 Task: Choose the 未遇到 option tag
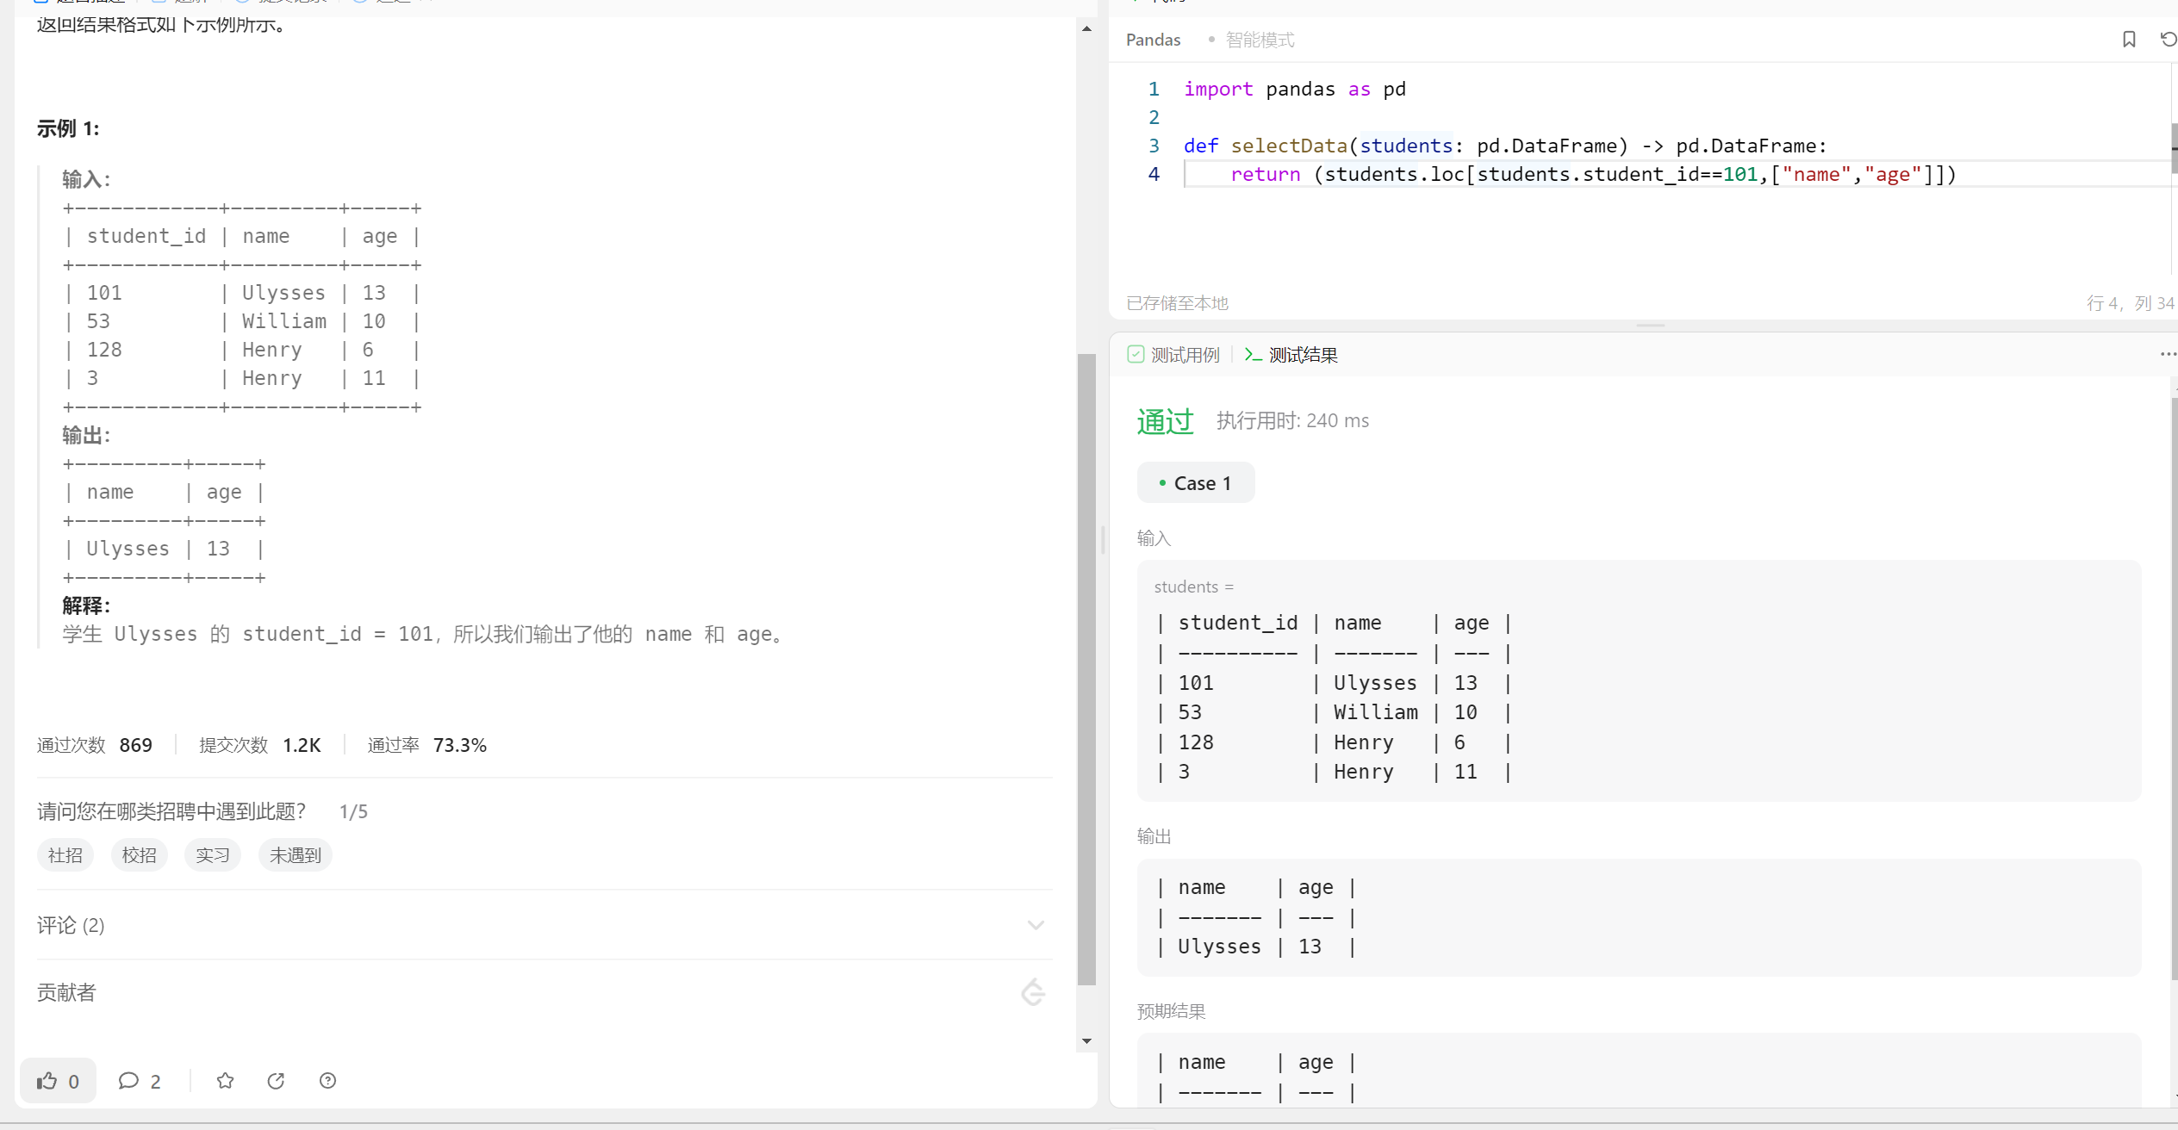pyautogui.click(x=295, y=855)
